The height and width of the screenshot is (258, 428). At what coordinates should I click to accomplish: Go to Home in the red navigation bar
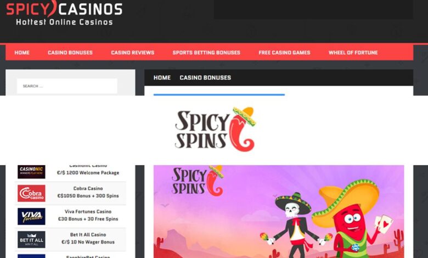(22, 52)
